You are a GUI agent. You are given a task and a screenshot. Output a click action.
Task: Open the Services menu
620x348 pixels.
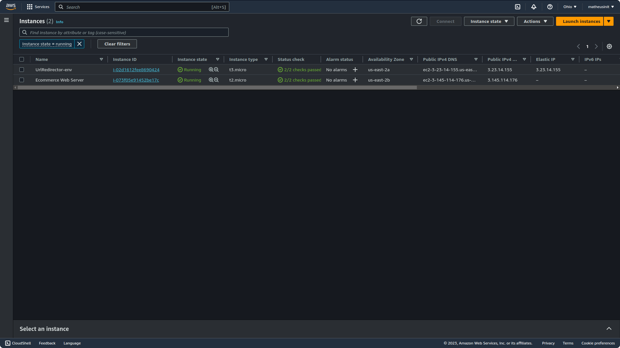point(38,6)
